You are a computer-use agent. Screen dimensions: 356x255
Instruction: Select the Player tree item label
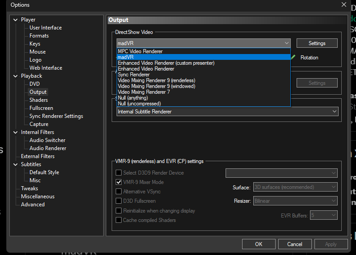click(x=28, y=20)
